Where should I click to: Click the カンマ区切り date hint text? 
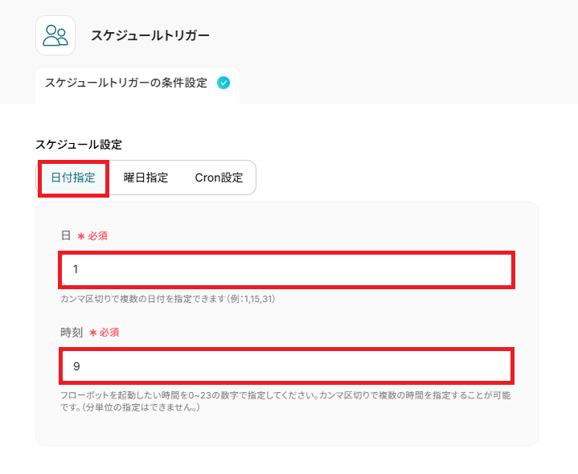(x=168, y=299)
